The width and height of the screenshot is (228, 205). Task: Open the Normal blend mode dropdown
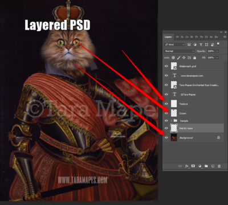point(179,51)
